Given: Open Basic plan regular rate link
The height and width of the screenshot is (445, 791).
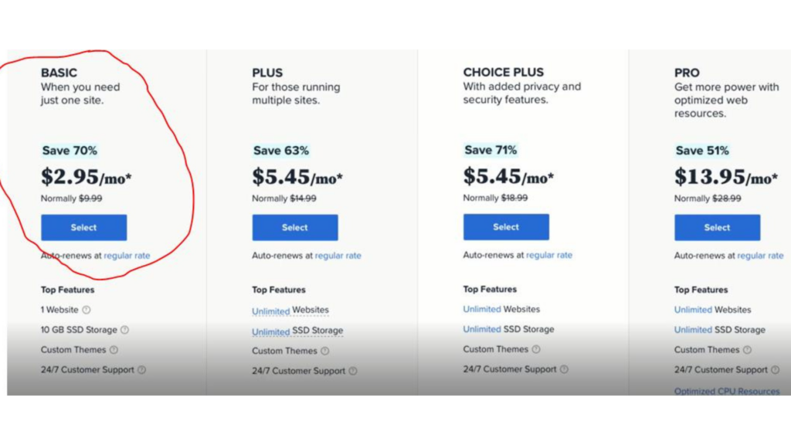Looking at the screenshot, I should pyautogui.click(x=127, y=256).
